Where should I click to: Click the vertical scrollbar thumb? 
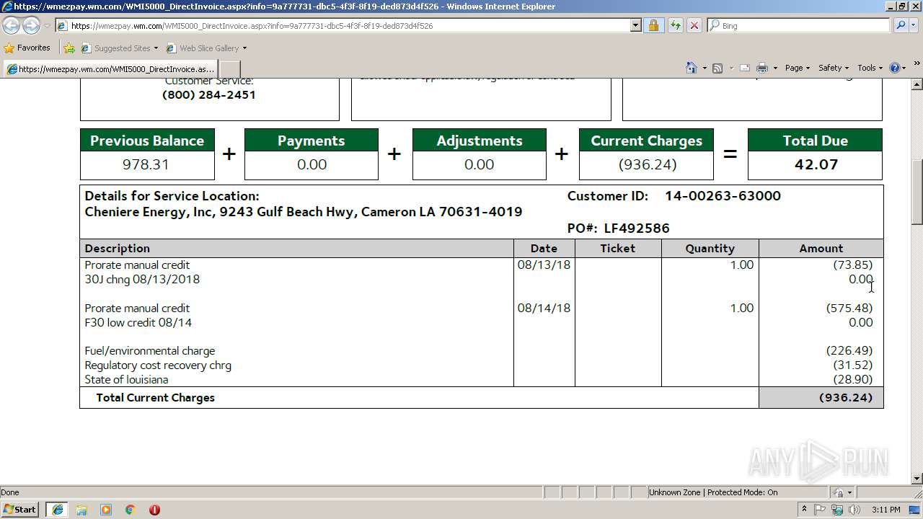pyautogui.click(x=917, y=192)
